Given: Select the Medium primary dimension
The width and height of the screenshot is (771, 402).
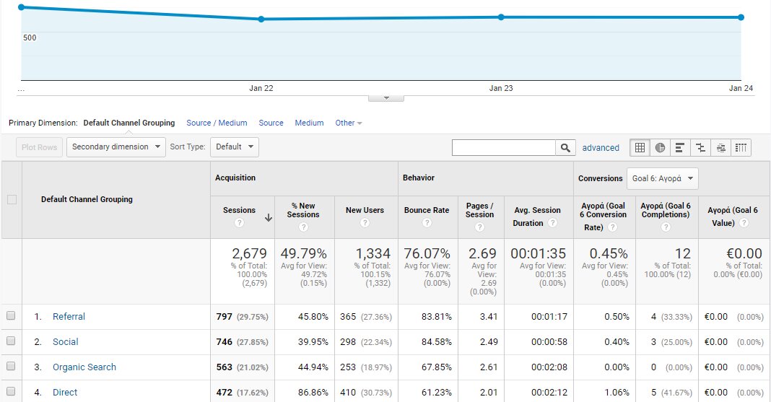Looking at the screenshot, I should (x=309, y=123).
